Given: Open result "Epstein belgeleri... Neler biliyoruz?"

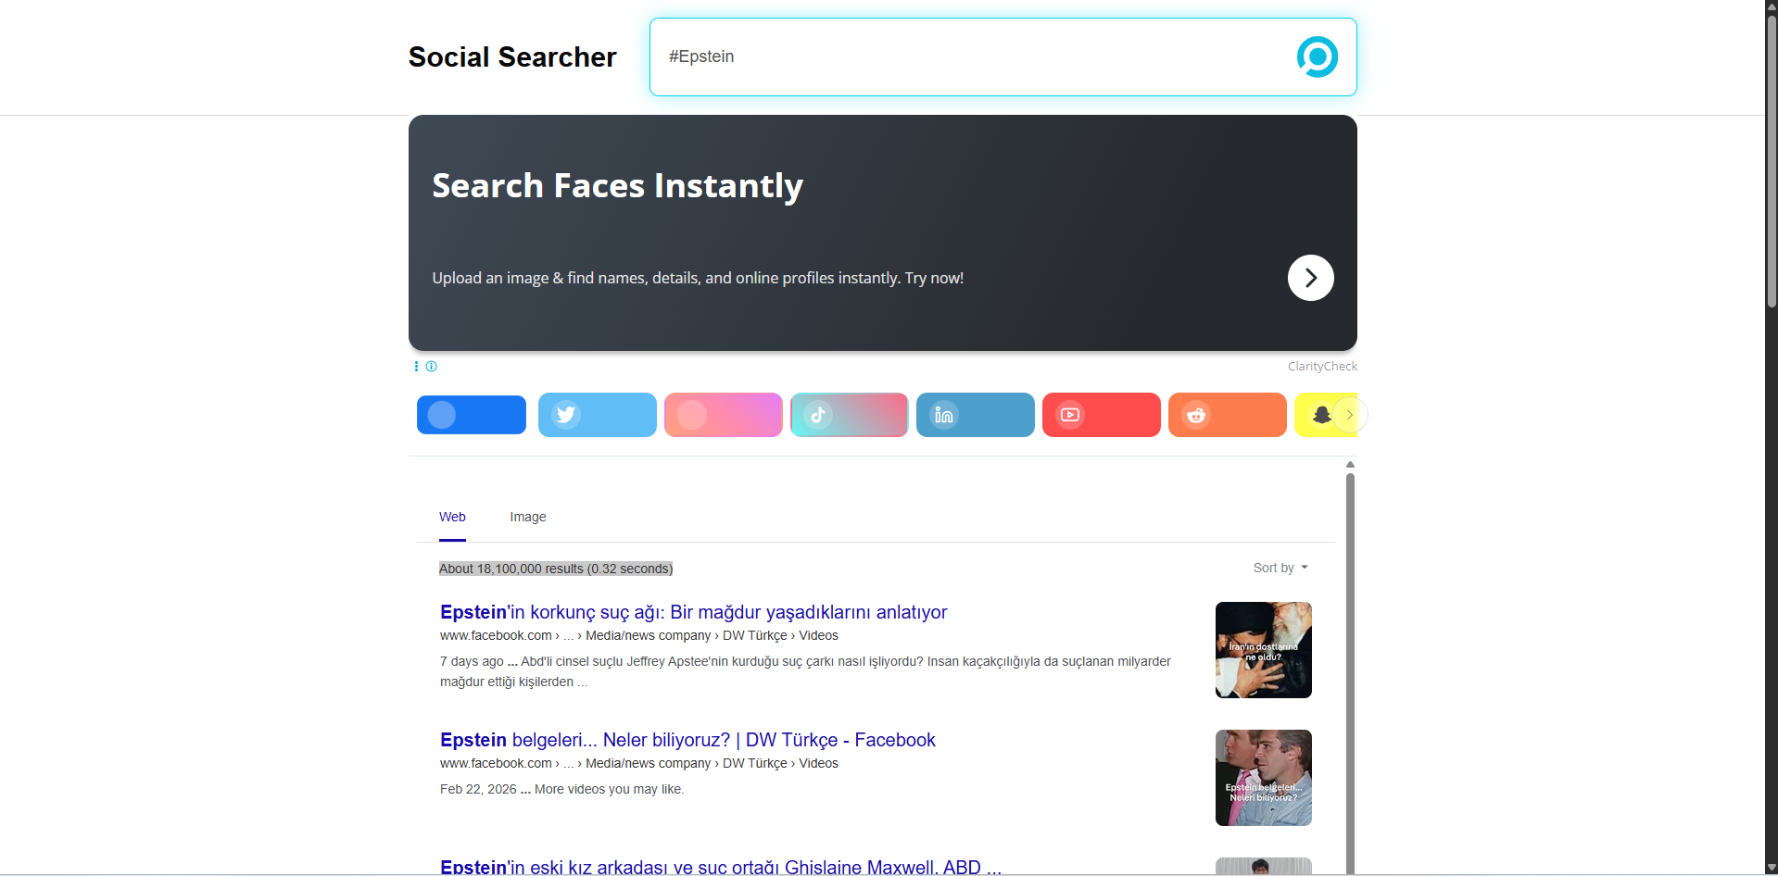Looking at the screenshot, I should 687,740.
